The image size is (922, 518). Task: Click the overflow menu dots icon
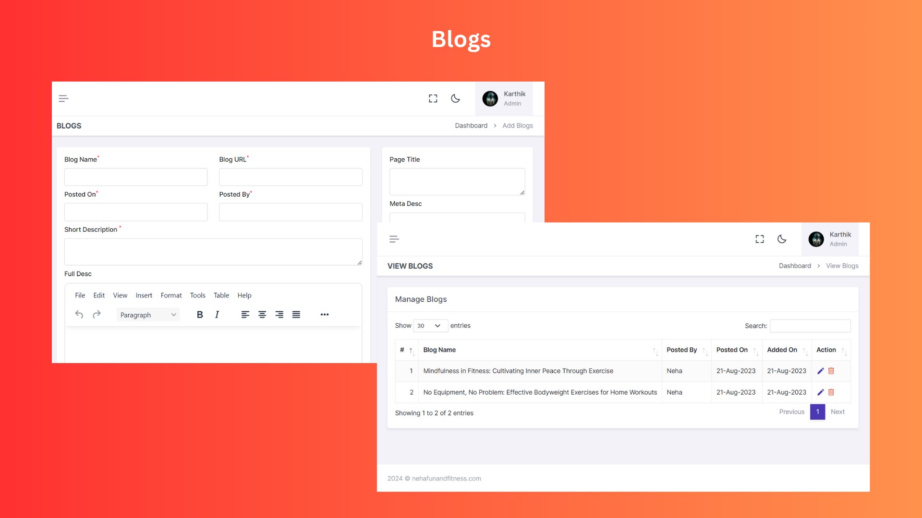[324, 314]
